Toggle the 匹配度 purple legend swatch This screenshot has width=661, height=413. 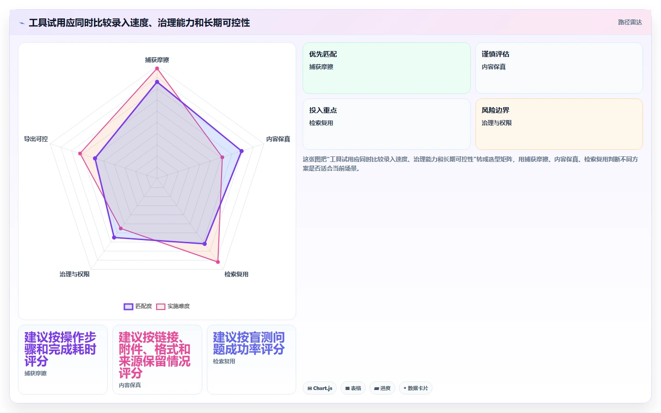point(129,307)
